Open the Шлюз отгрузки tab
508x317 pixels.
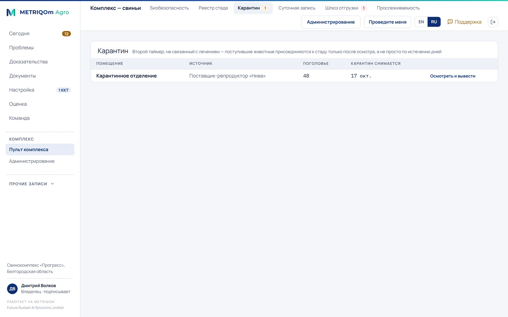pyautogui.click(x=346, y=8)
